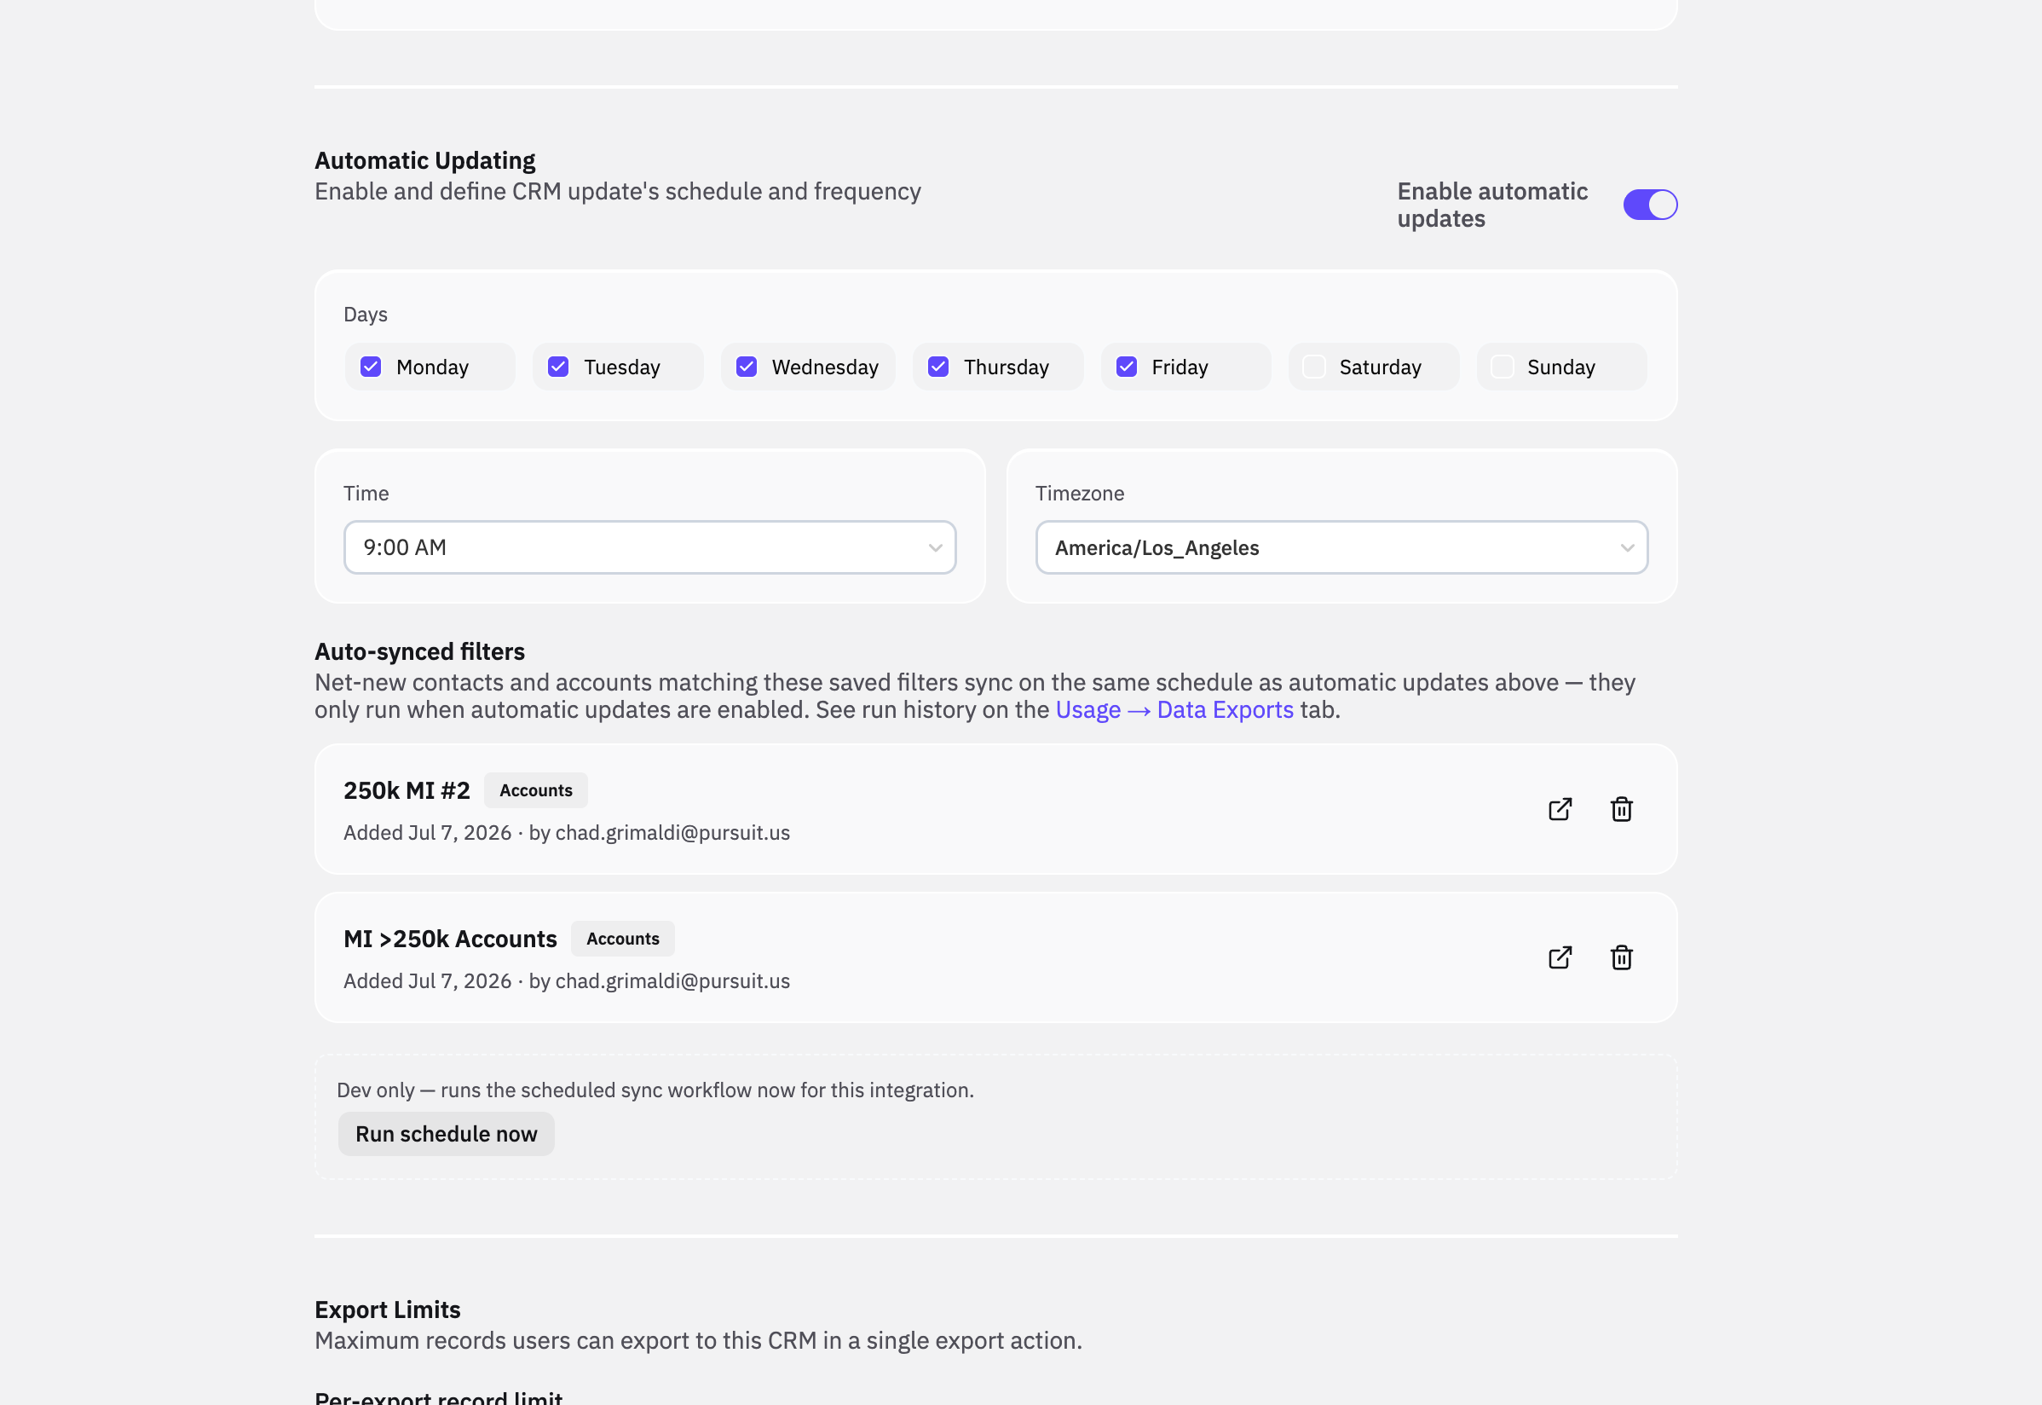Open MI >250k Accounts filter externally
This screenshot has height=1405, width=2042.
pos(1560,957)
